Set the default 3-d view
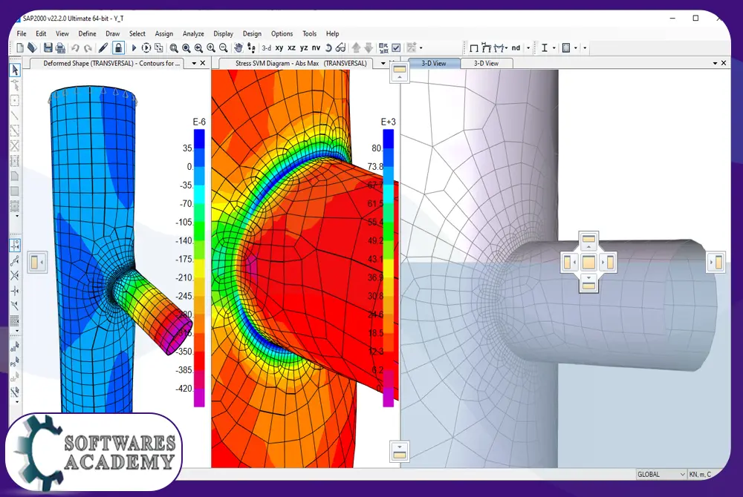The height and width of the screenshot is (497, 743). point(267,47)
